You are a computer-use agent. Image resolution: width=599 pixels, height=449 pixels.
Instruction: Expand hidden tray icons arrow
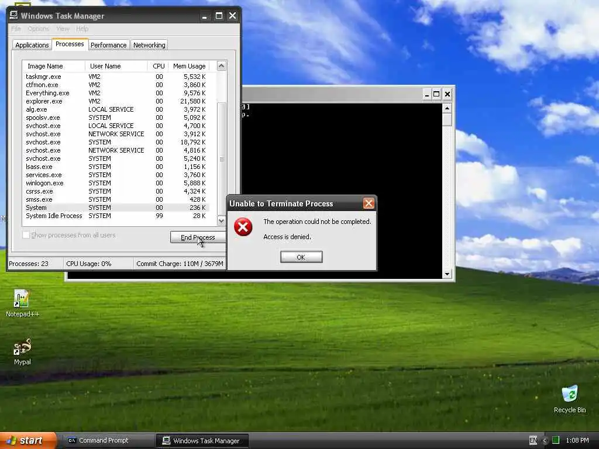(545, 440)
